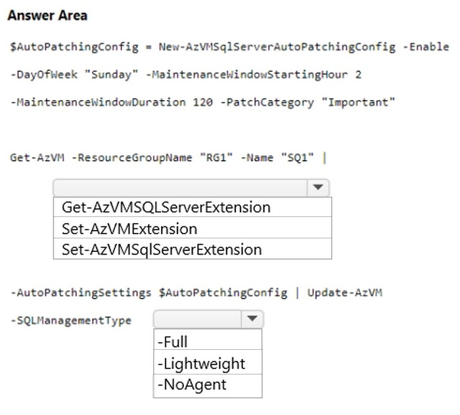Choose the -Lightweight option
The height and width of the screenshot is (415, 460).
pos(201,364)
